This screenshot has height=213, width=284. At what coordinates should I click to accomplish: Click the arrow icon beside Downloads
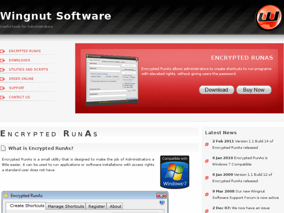(x=2, y=60)
